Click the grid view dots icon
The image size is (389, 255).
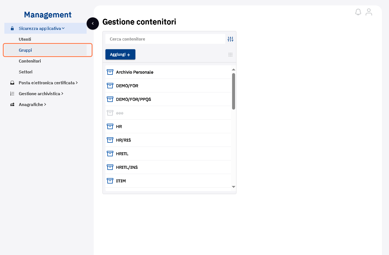230,55
